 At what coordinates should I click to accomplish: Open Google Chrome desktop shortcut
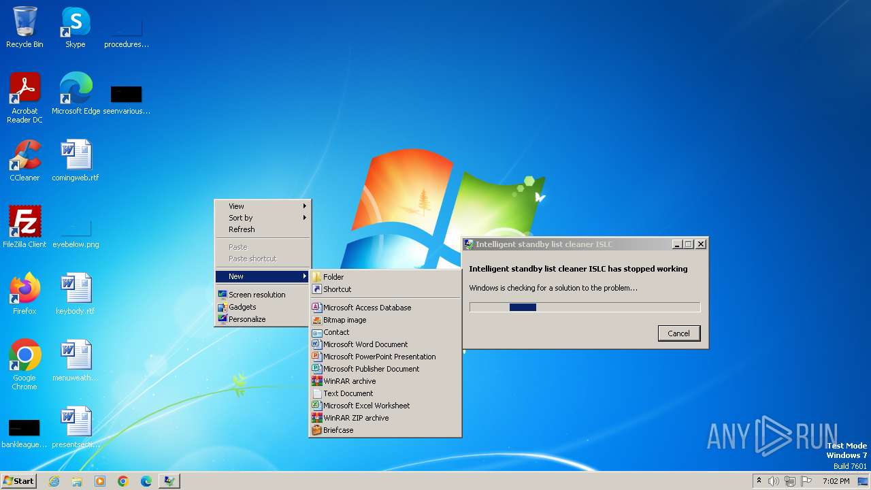point(24,365)
